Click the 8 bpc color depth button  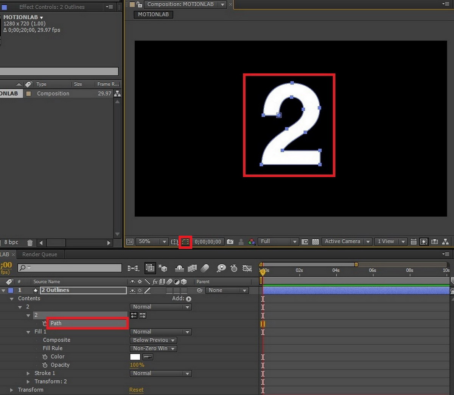coord(11,242)
